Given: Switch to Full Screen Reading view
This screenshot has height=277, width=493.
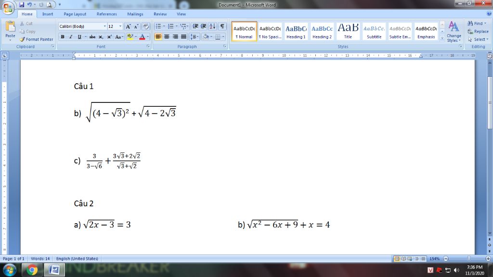Looking at the screenshot, I should 404,259.
